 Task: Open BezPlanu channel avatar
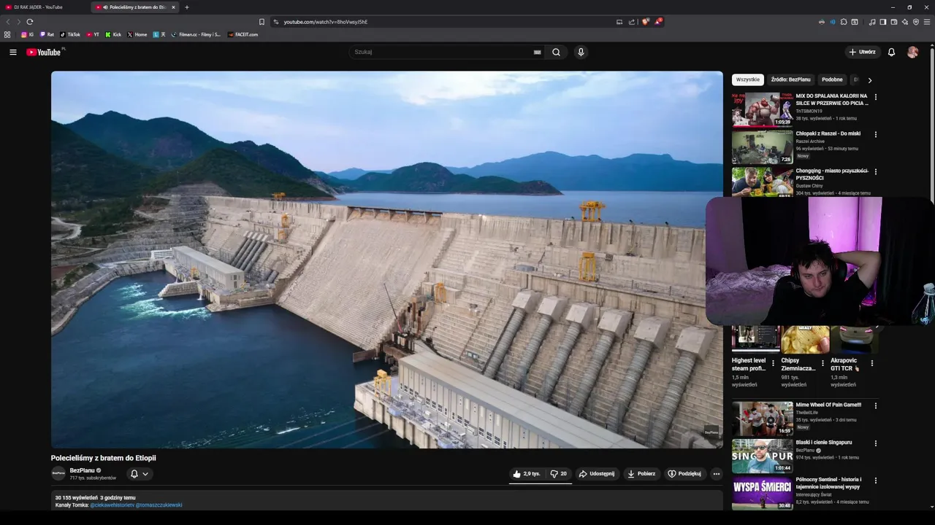pyautogui.click(x=58, y=473)
